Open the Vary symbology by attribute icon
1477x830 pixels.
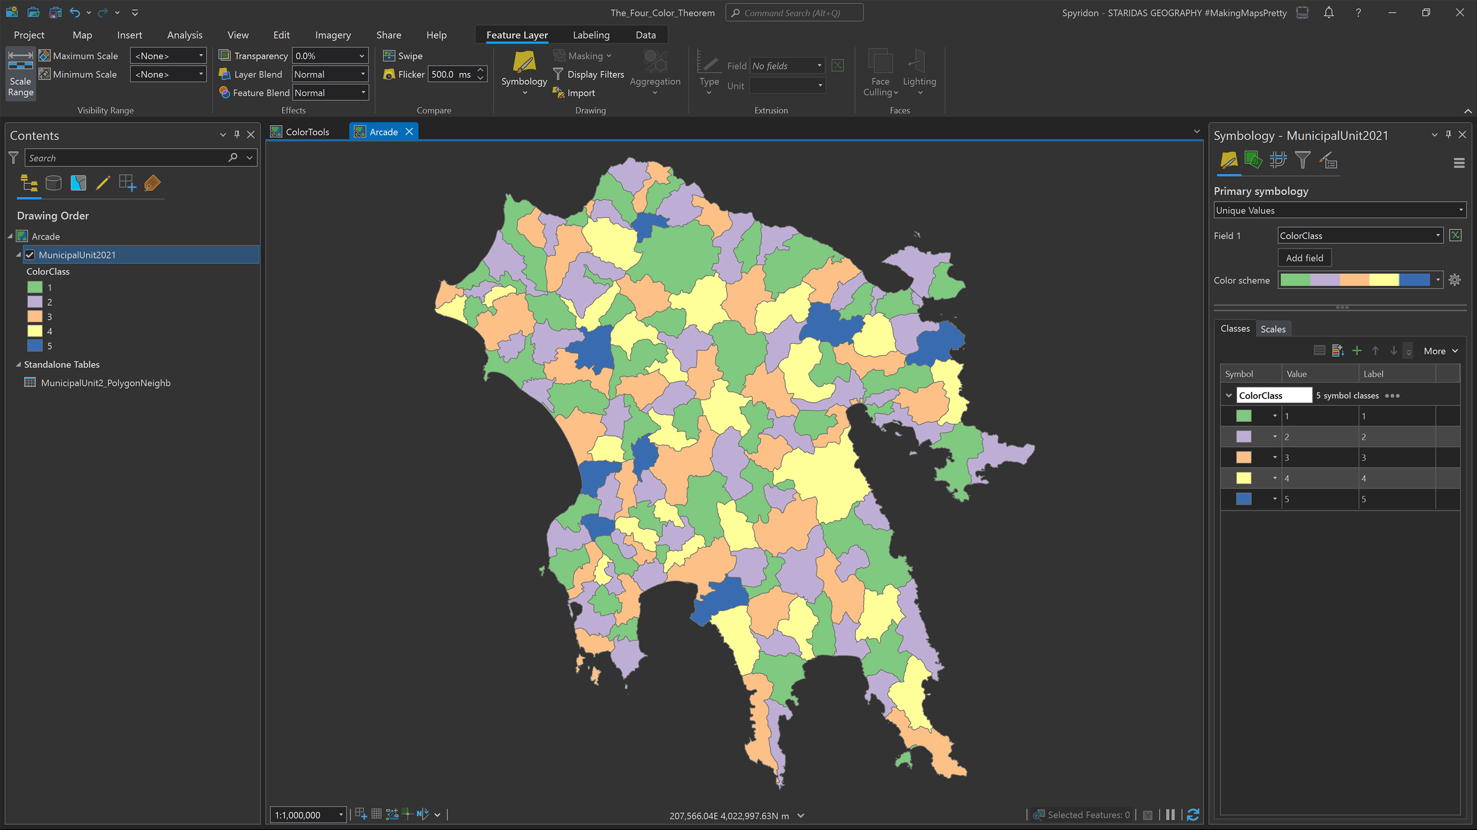pos(1254,161)
